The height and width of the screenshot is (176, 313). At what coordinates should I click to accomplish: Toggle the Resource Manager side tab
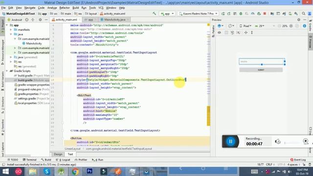point(2,52)
